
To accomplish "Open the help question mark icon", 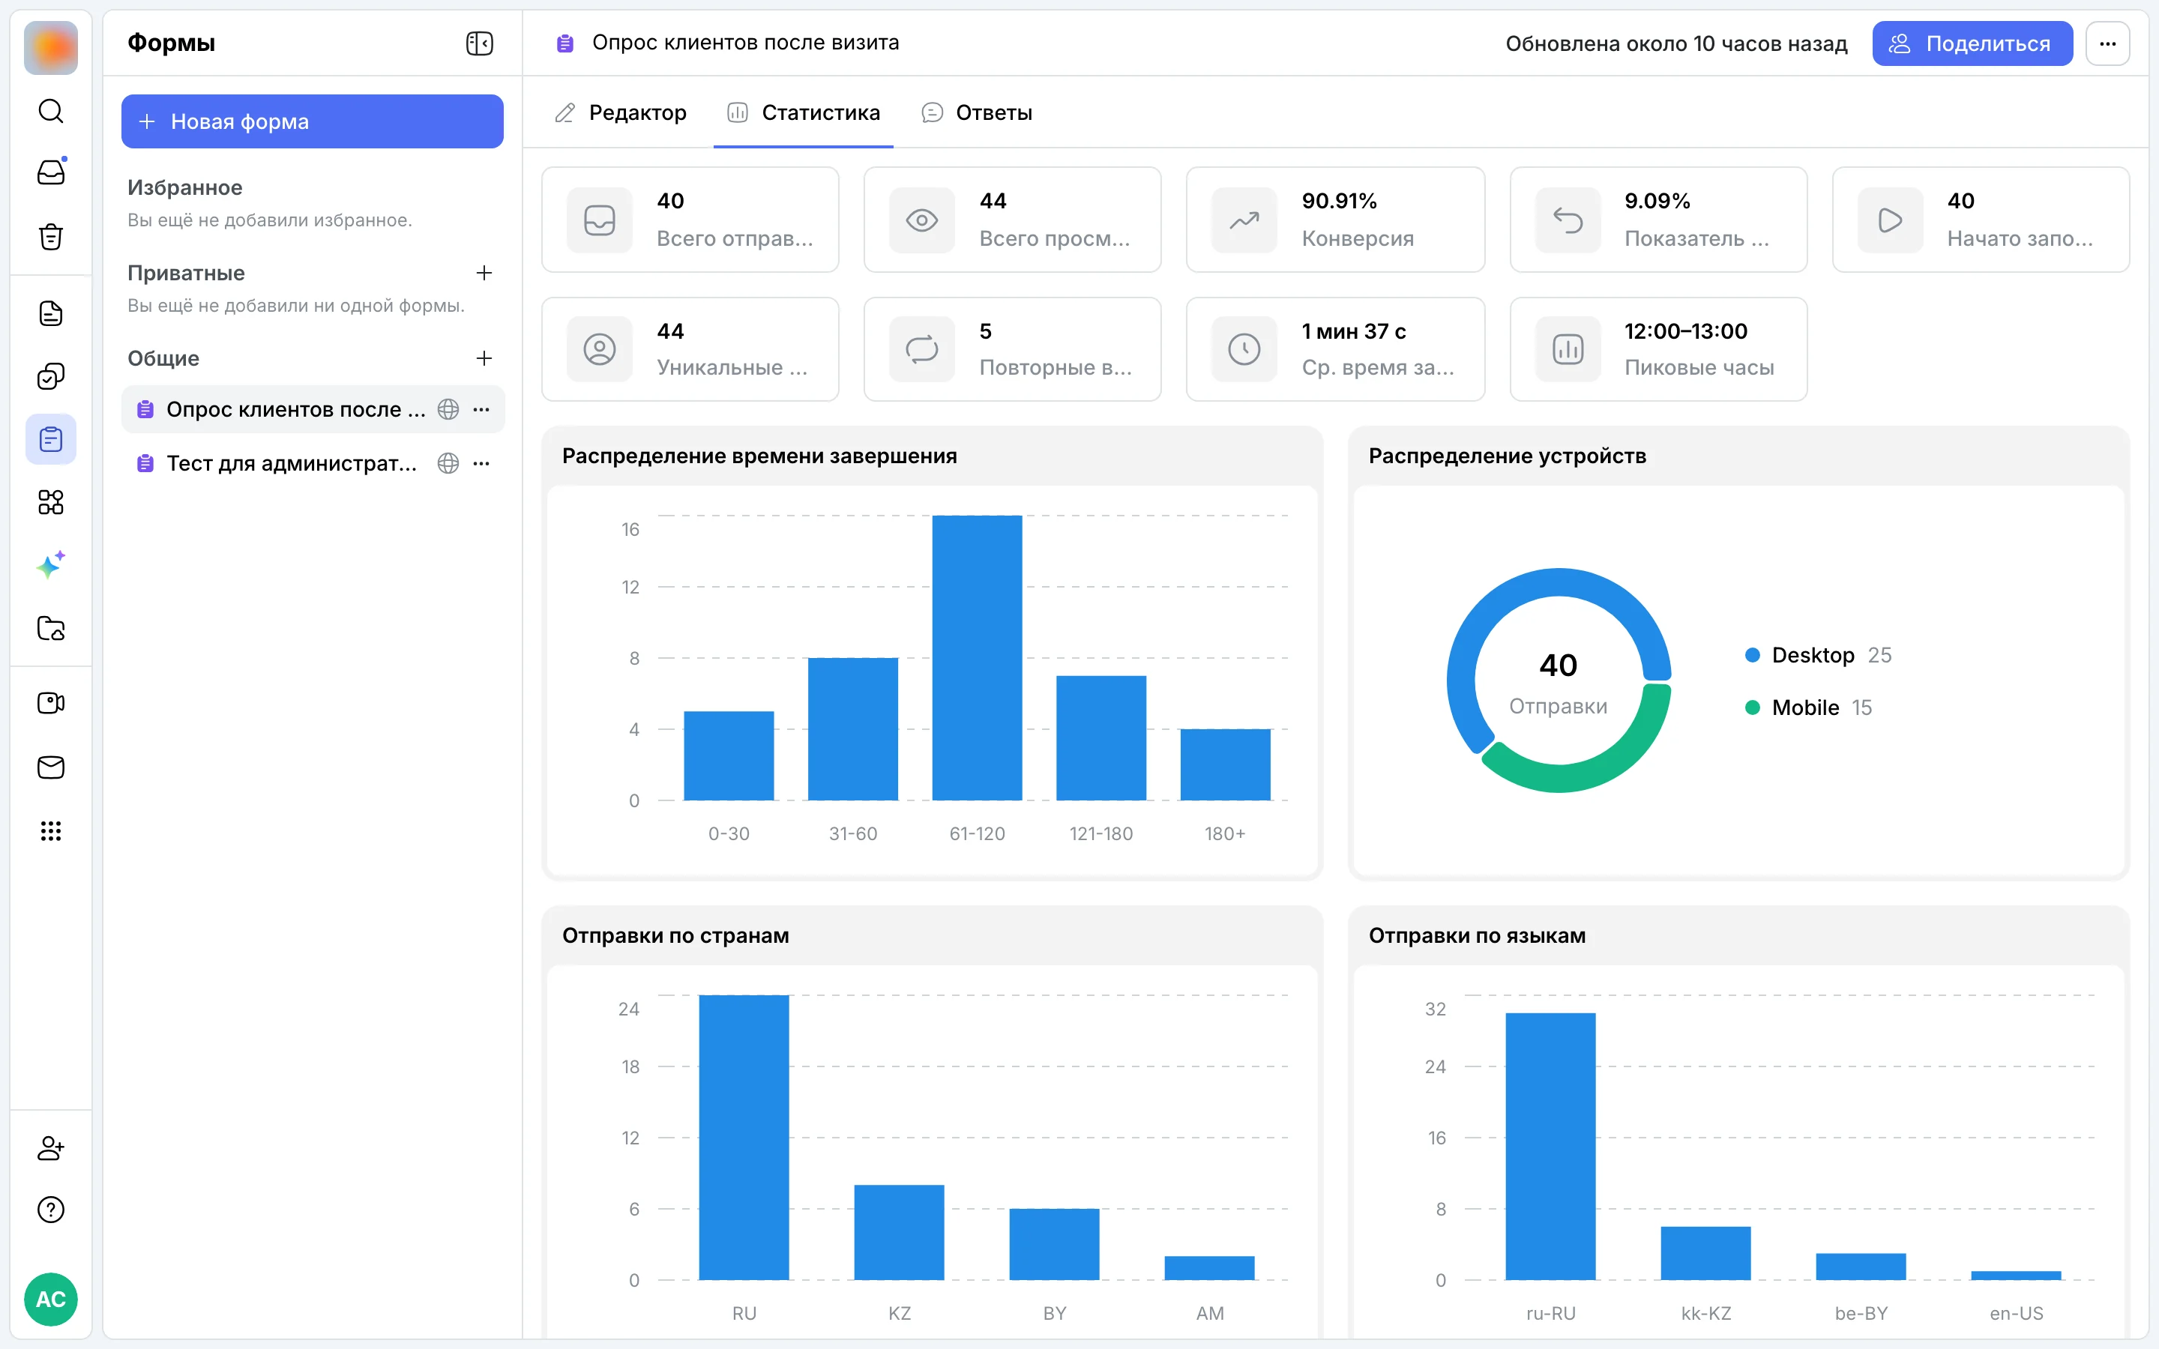I will pos(51,1210).
